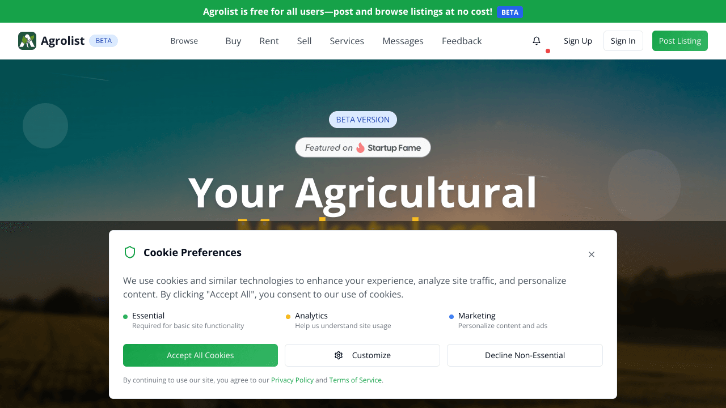View Messages from the navbar

pyautogui.click(x=403, y=41)
